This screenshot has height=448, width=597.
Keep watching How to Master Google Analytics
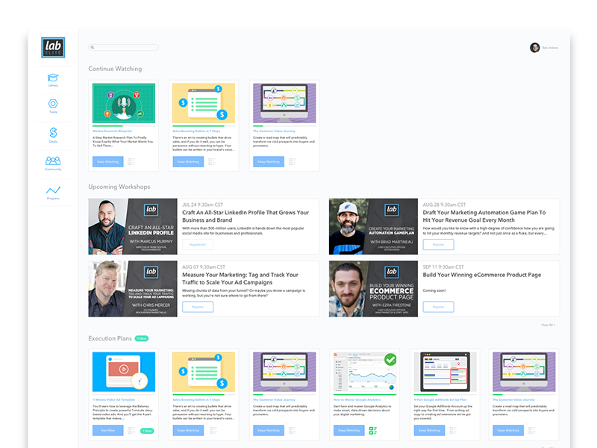349,430
